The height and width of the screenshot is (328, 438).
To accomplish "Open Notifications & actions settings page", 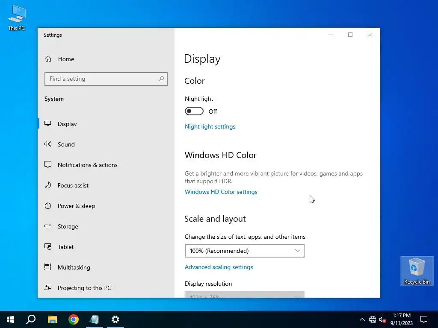I will (87, 165).
